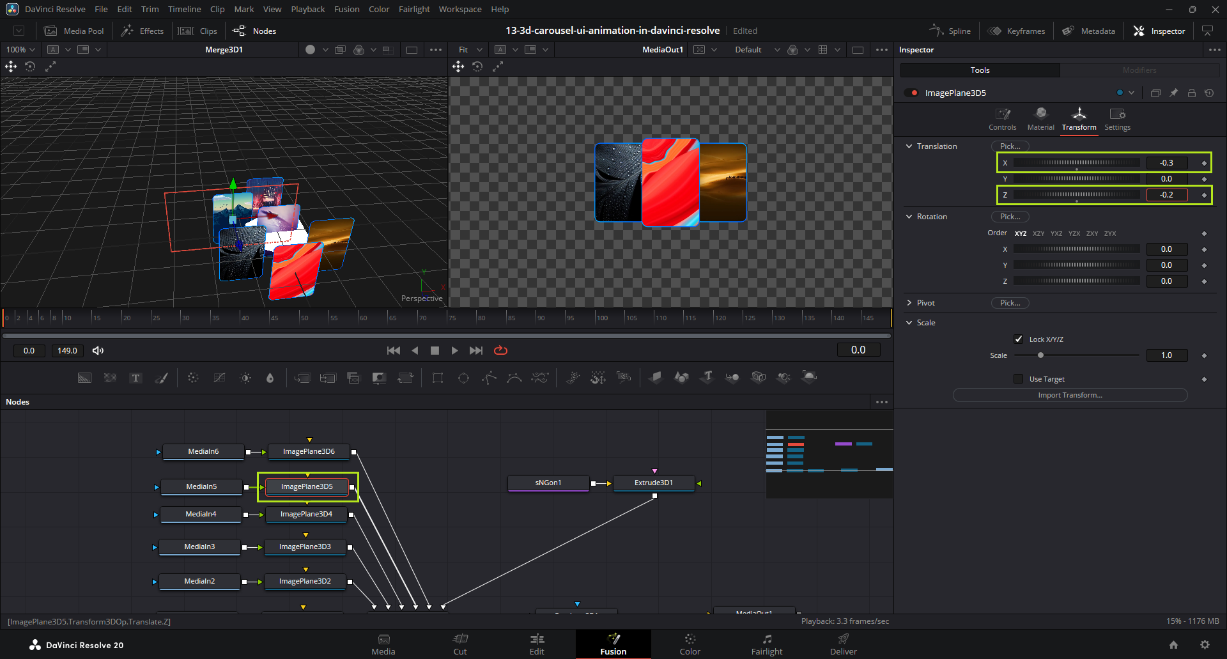Open the Fusion menu
1227x659 pixels.
(x=346, y=9)
